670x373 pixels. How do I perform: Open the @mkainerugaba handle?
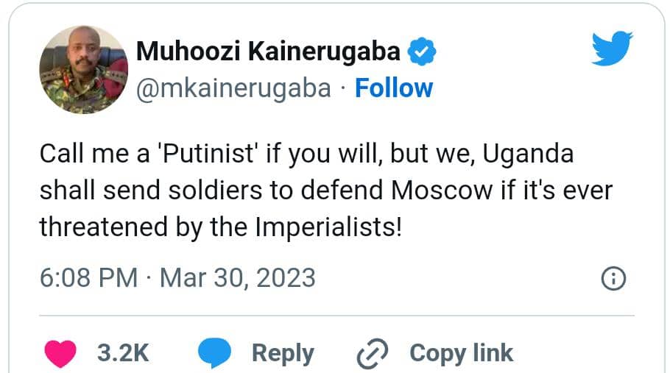pyautogui.click(x=234, y=88)
